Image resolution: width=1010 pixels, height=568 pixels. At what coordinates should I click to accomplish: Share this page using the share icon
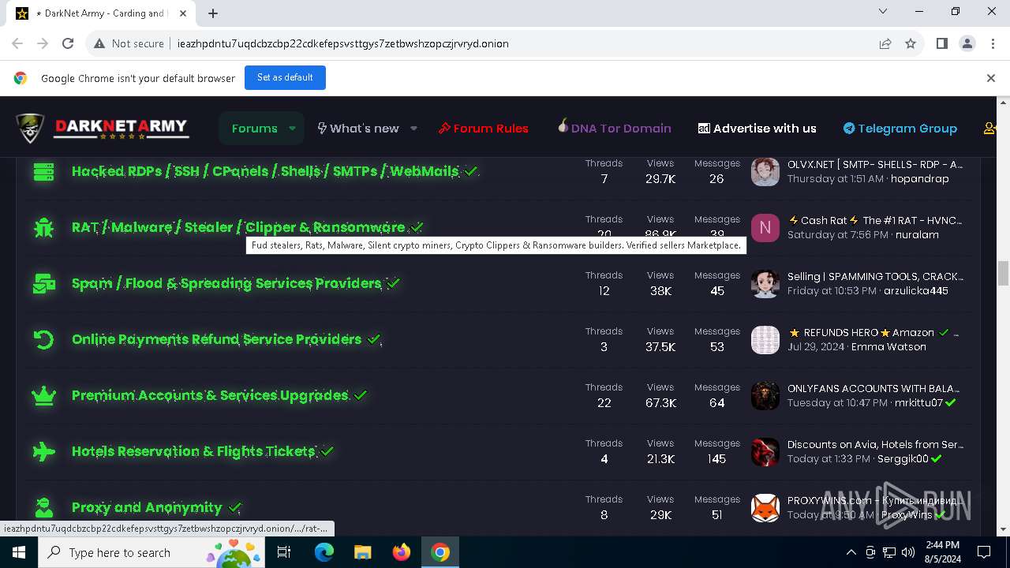point(885,43)
